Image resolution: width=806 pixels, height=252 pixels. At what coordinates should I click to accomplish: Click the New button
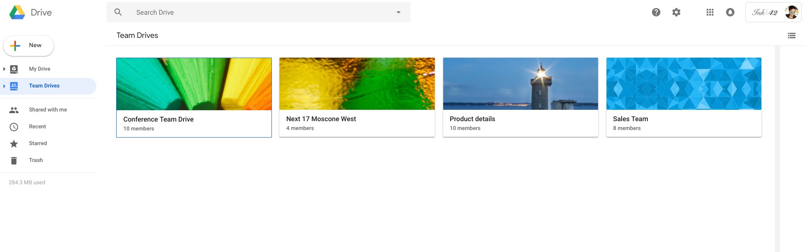pos(29,45)
